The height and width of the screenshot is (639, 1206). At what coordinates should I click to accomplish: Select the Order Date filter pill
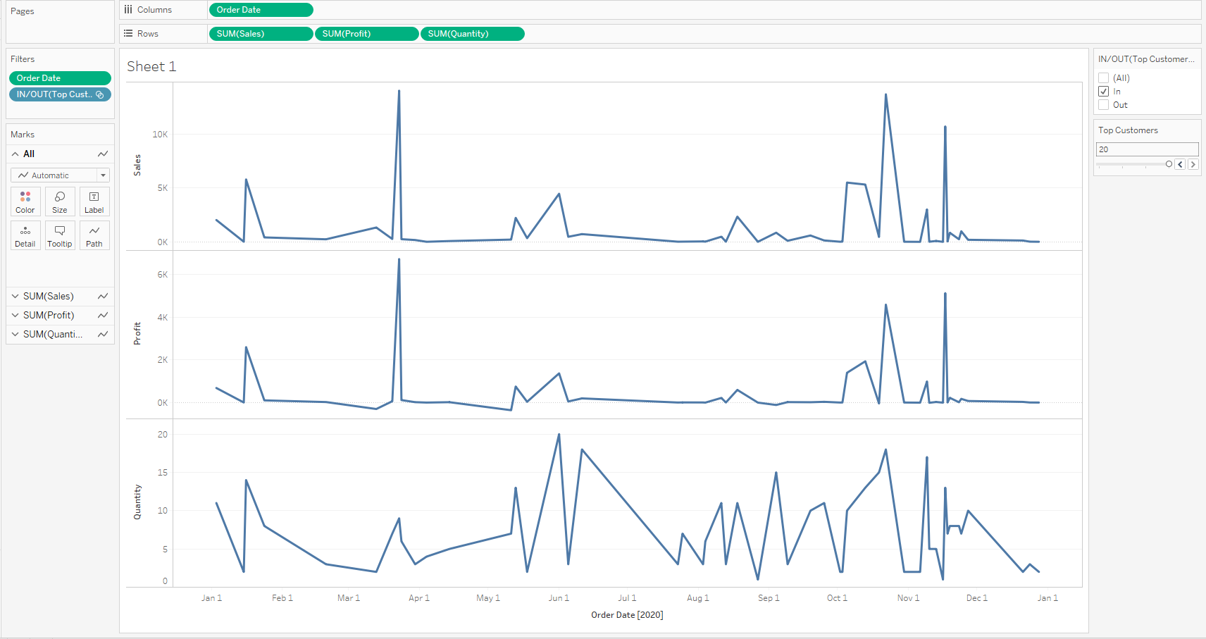pyautogui.click(x=60, y=78)
